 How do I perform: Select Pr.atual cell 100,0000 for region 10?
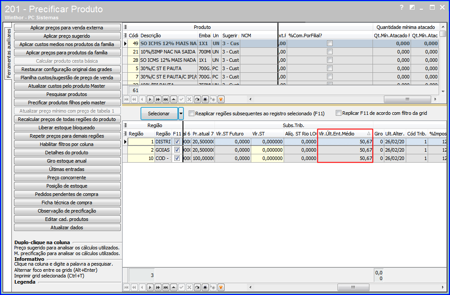pos(203,158)
